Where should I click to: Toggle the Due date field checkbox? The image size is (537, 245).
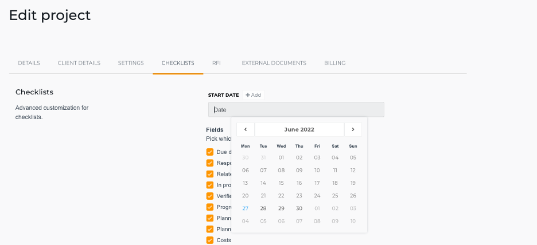click(x=210, y=152)
